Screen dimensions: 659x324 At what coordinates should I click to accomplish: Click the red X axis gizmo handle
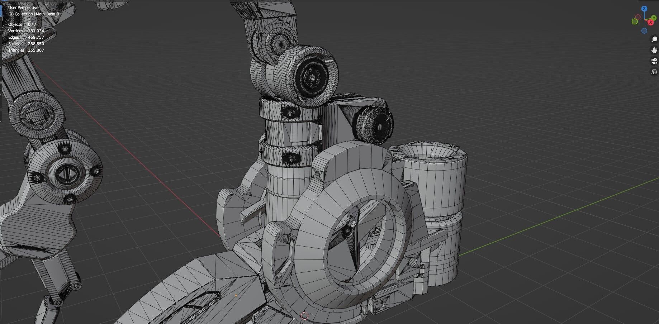pos(651,23)
